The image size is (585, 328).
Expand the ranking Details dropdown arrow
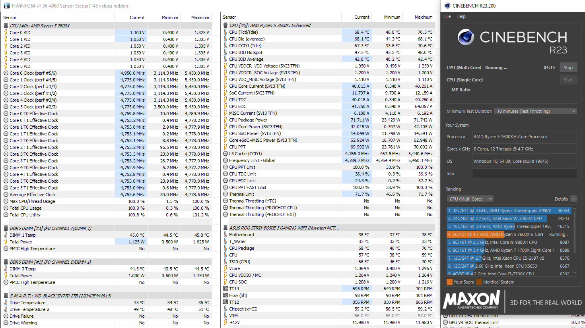click(573, 199)
